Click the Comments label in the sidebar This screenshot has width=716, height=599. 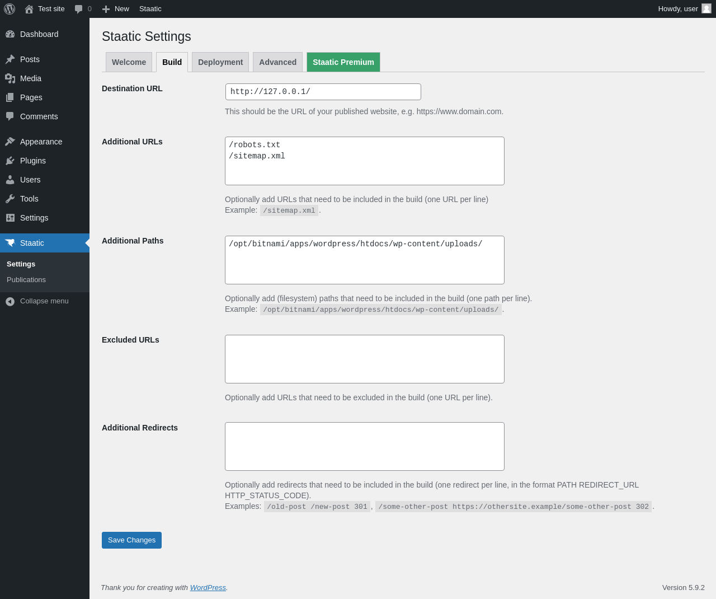coord(39,116)
